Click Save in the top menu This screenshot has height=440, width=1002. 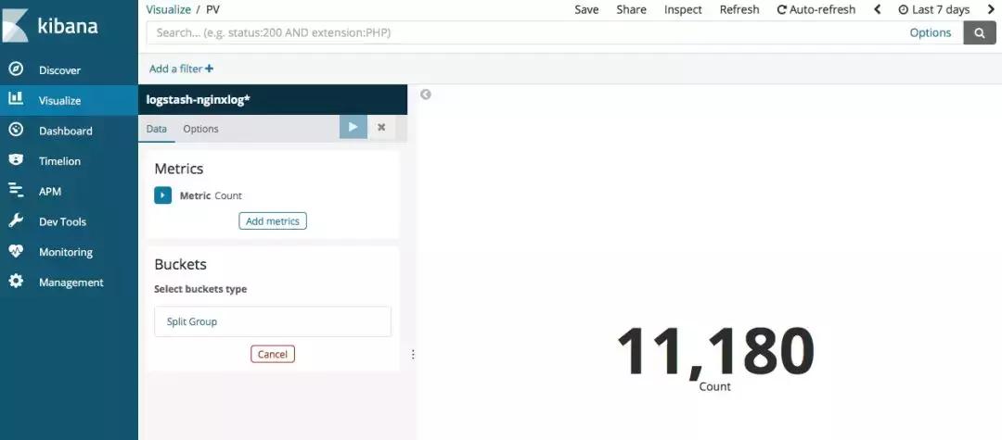pos(586,9)
